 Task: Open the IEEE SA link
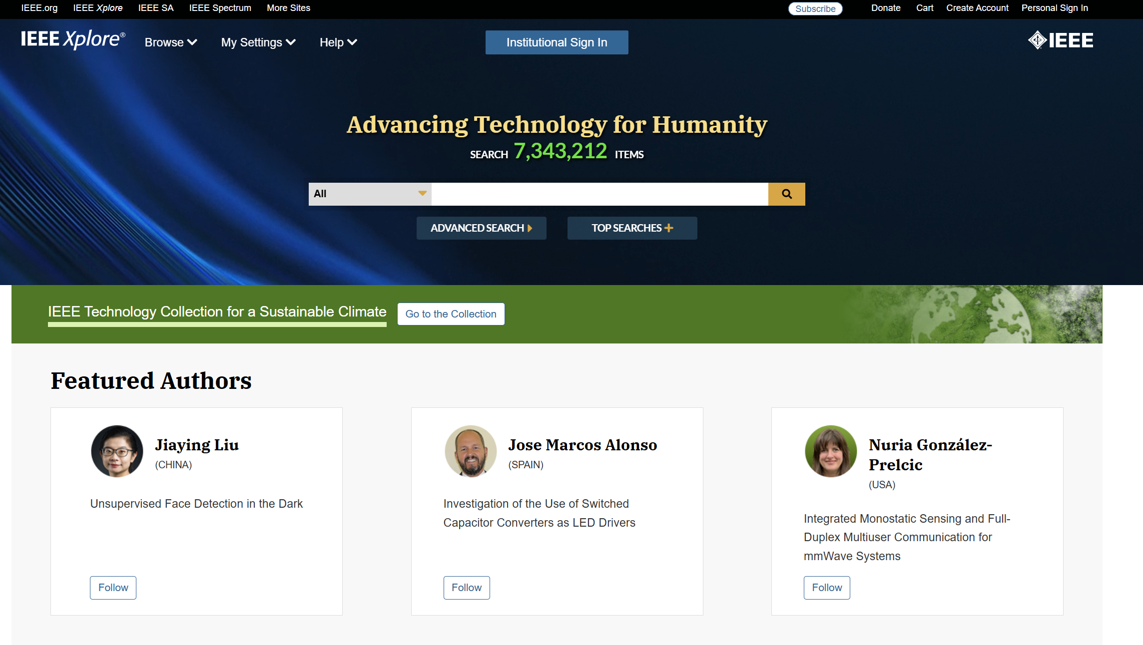click(x=156, y=8)
